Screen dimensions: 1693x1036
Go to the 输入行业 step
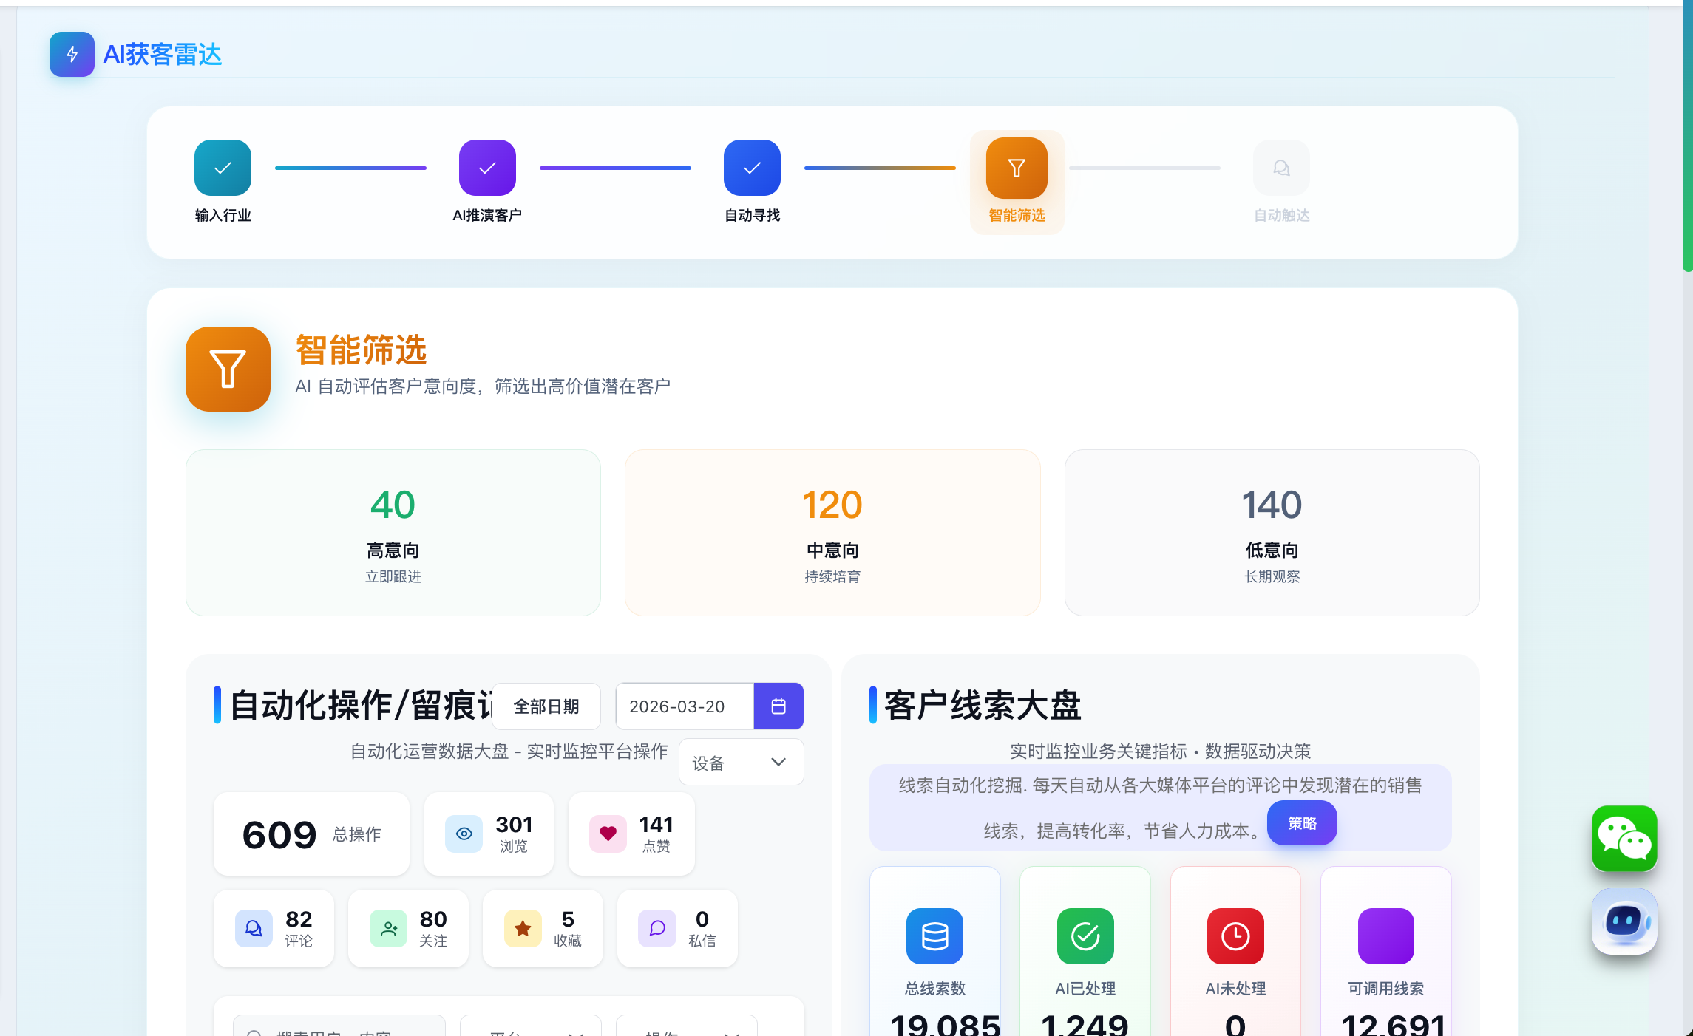pyautogui.click(x=223, y=168)
